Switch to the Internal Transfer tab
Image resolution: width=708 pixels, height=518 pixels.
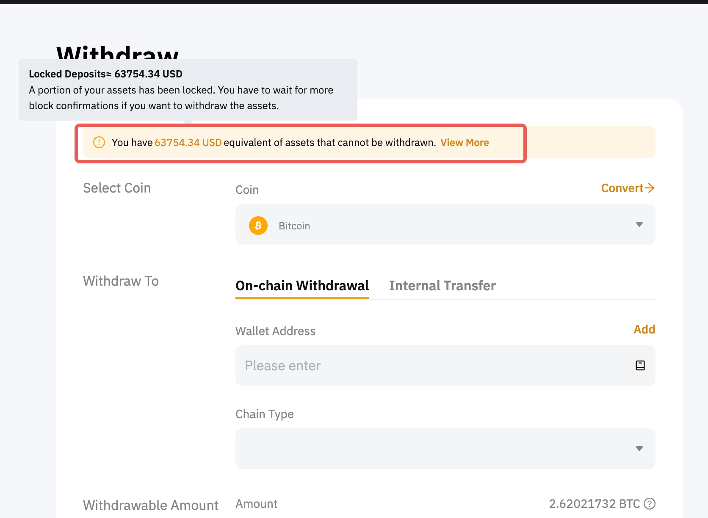(x=442, y=286)
